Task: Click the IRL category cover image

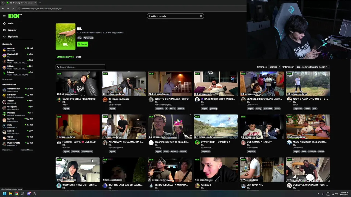Action: [66, 36]
